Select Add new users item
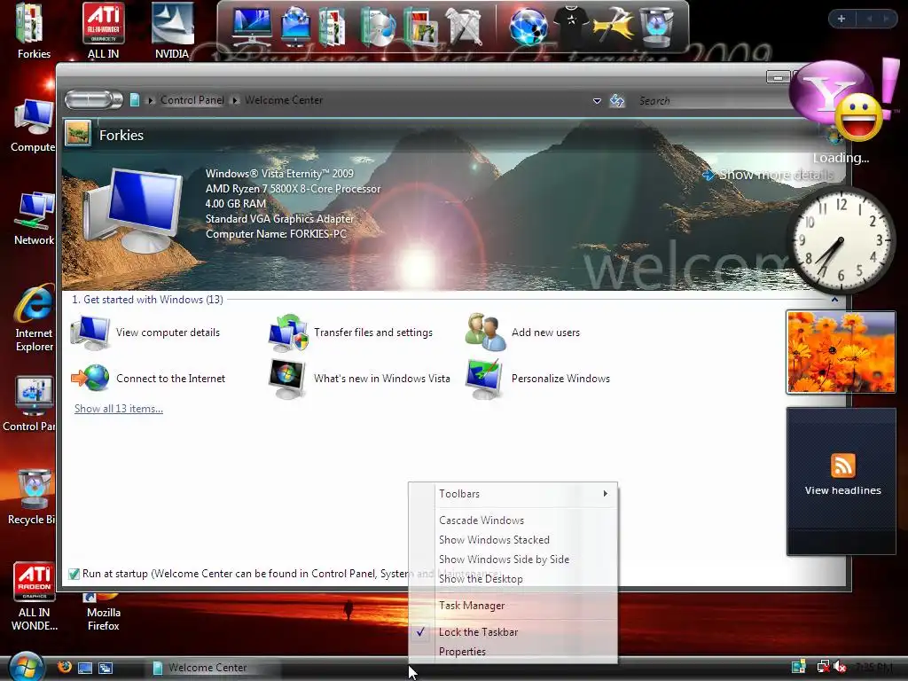Viewport: 908px width, 681px height. (522, 333)
